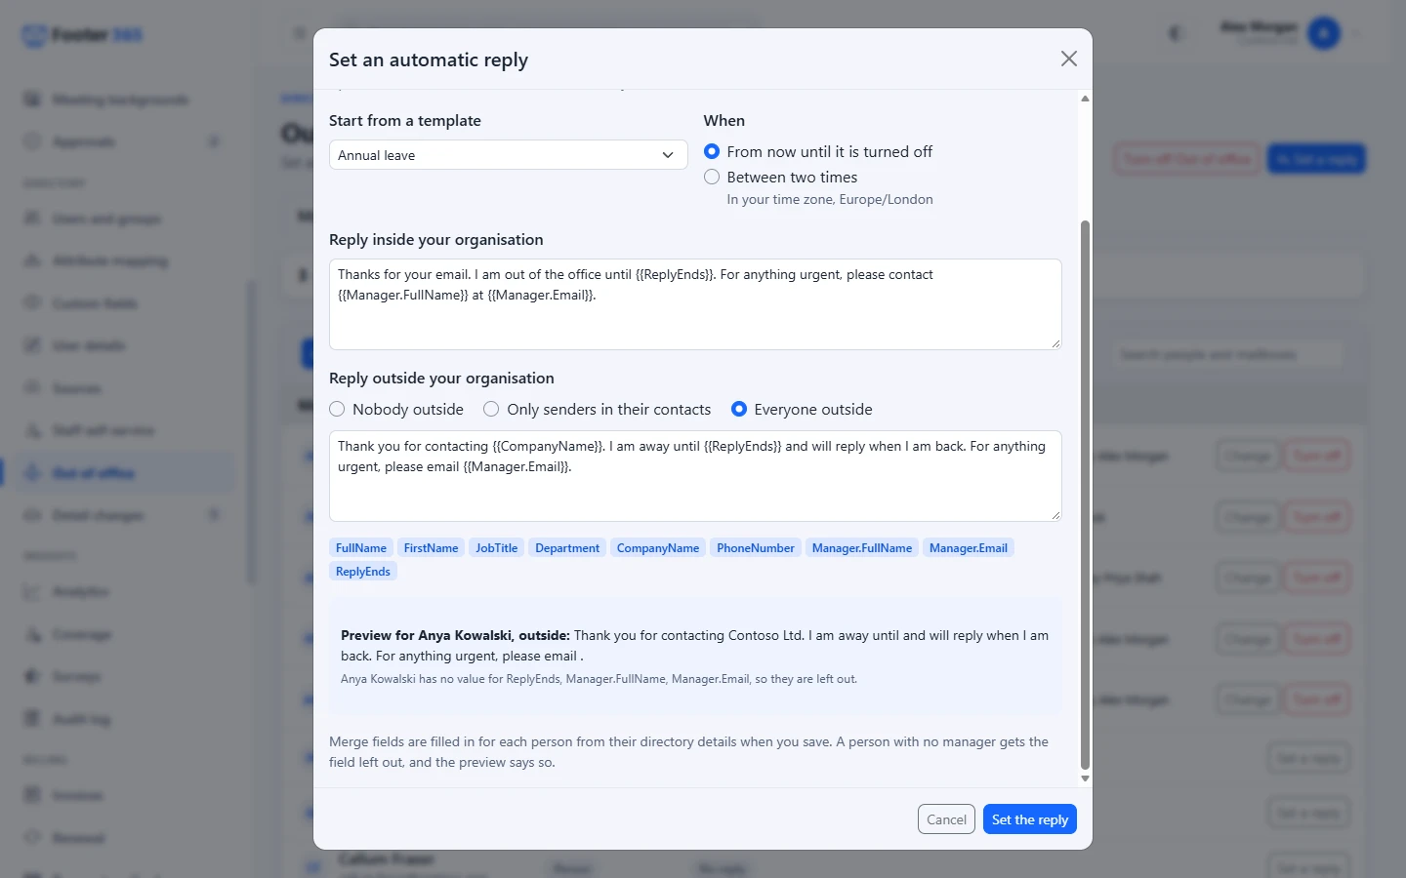Screen dimensions: 1406x878
Task: Click the 'Preview for Anya Kowalski, outside:' text
Action: click(x=455, y=635)
